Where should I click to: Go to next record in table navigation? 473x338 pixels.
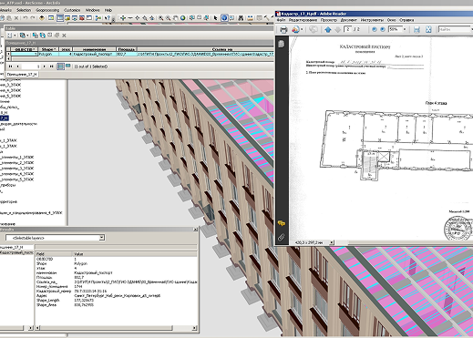pos(45,67)
